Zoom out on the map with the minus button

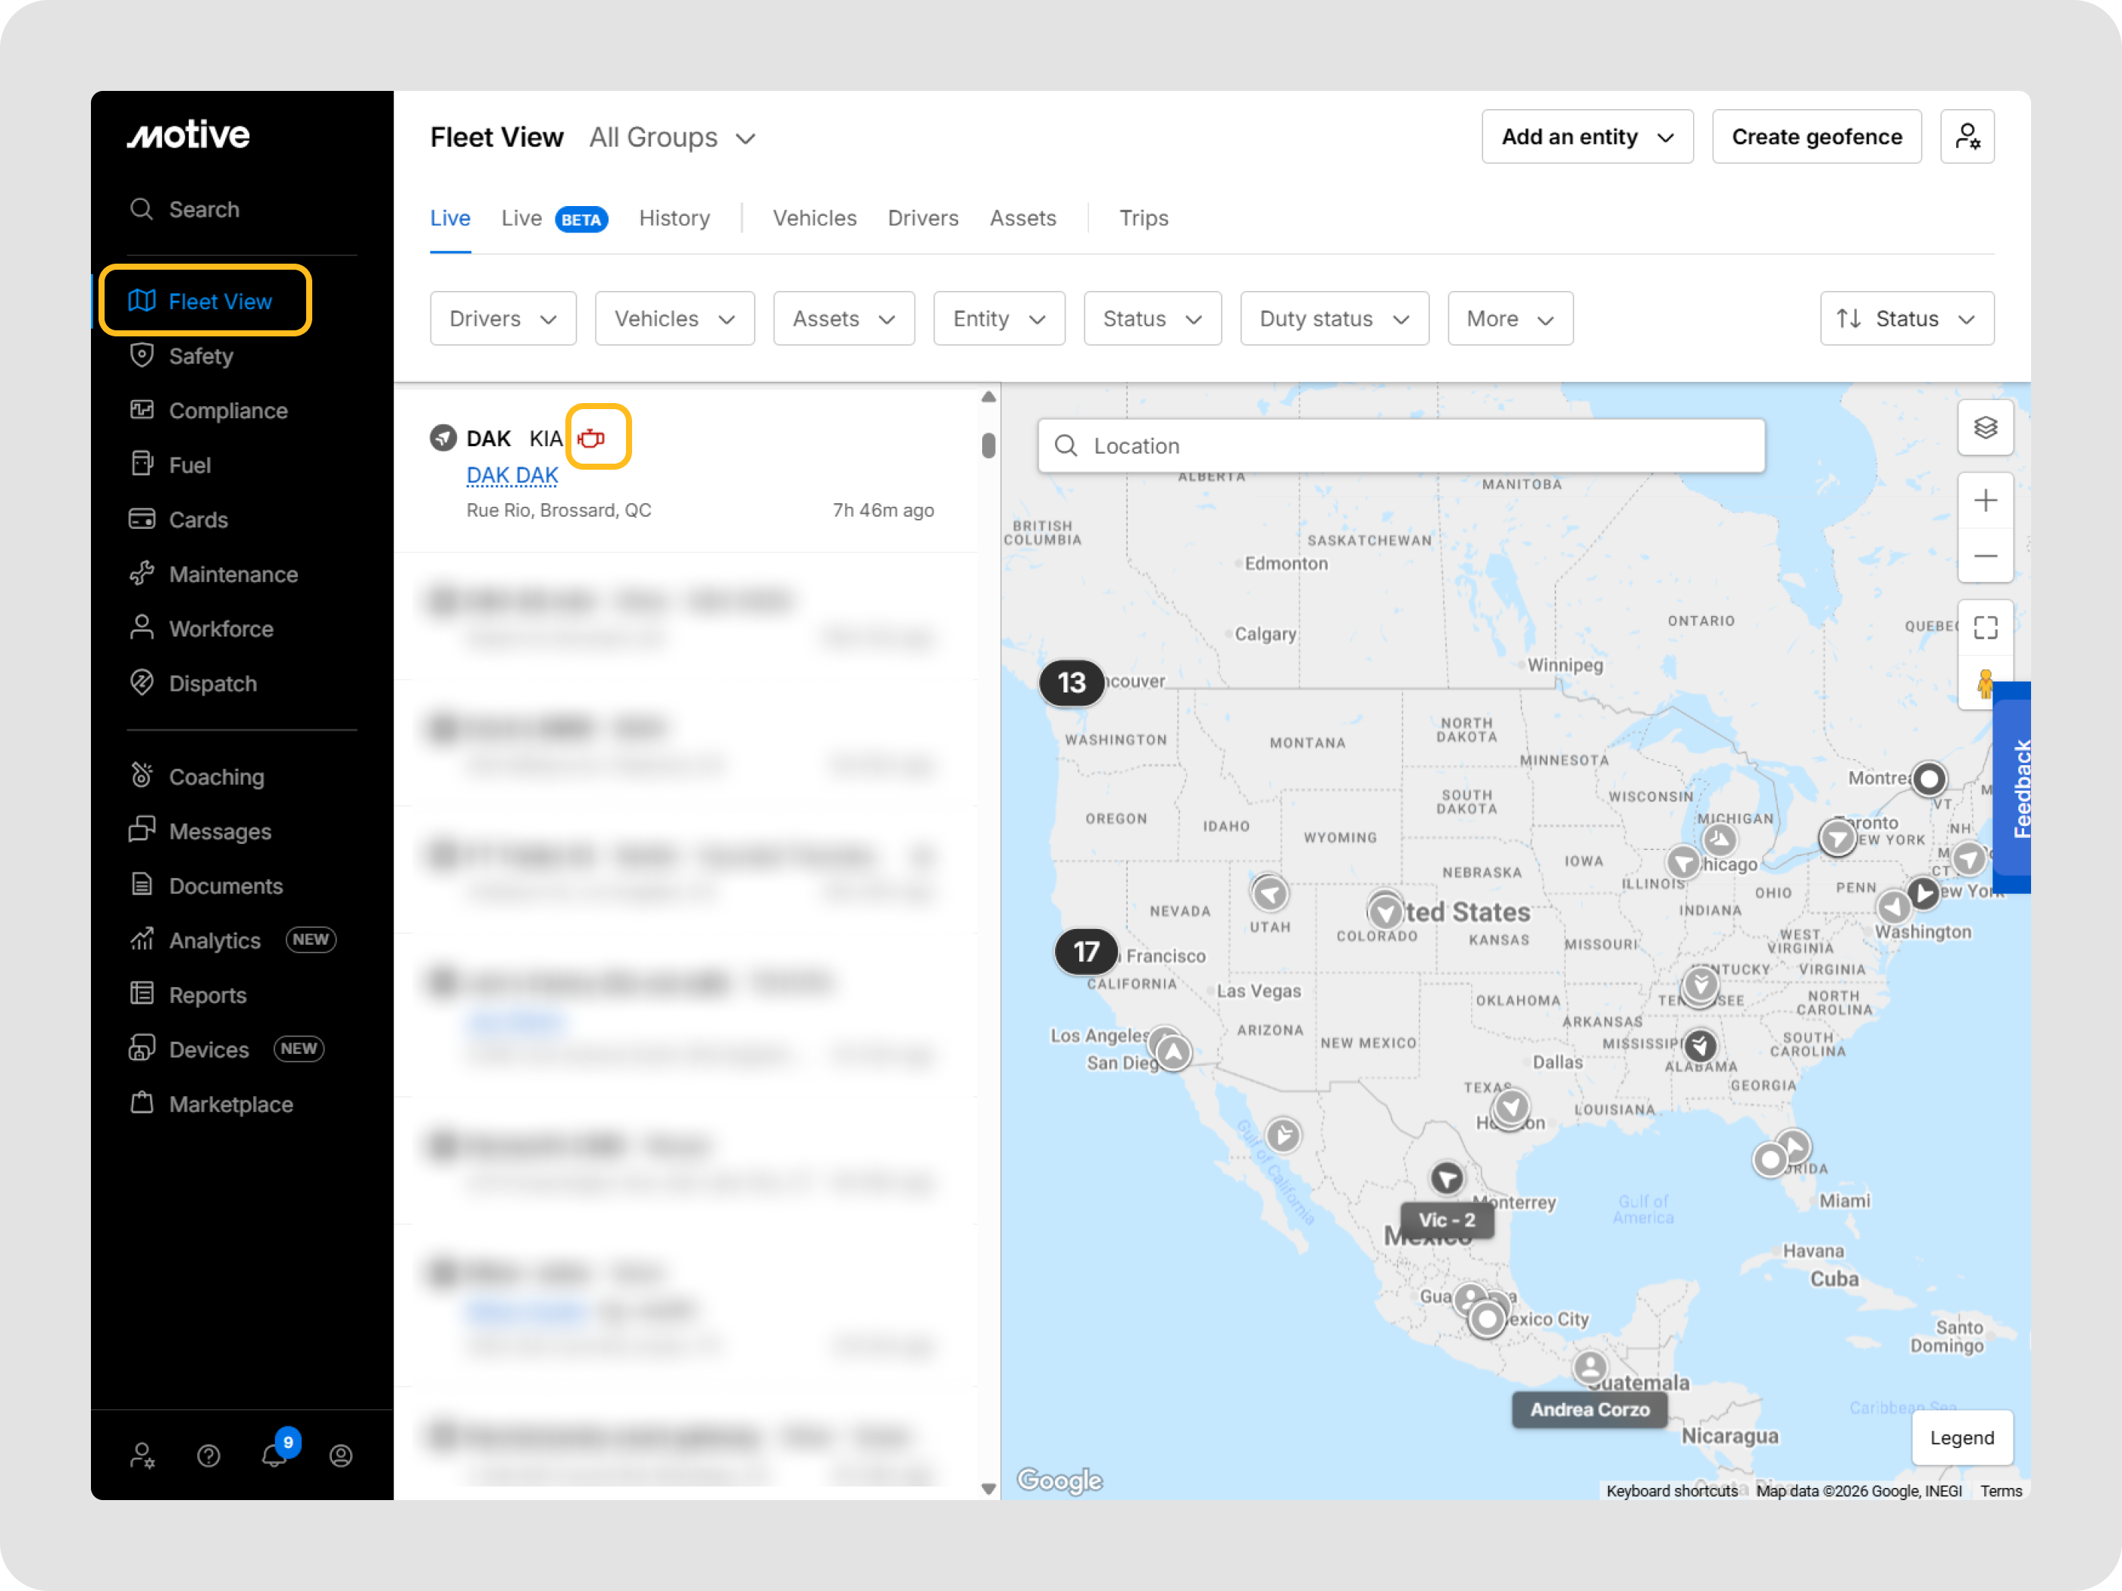coord(1985,556)
